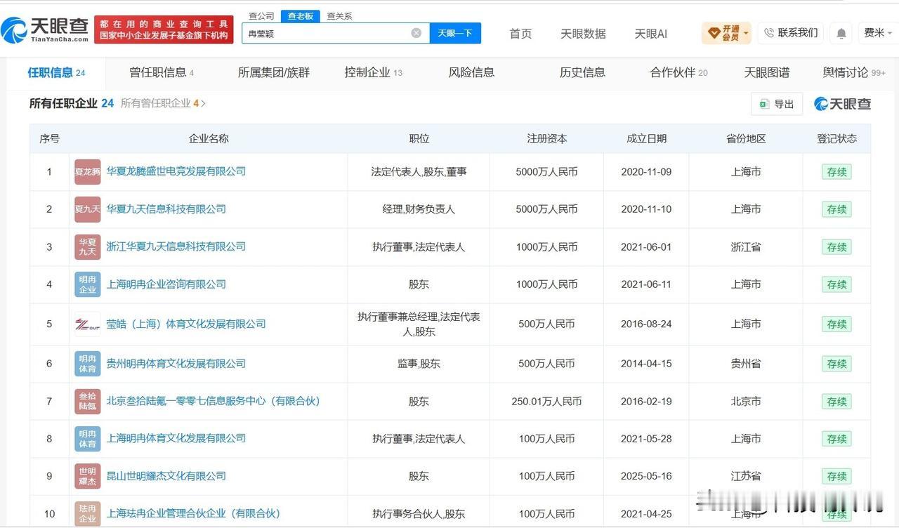Open 昆山世明耀杰文化有限公司 link
This screenshot has width=899, height=528.
166,476
